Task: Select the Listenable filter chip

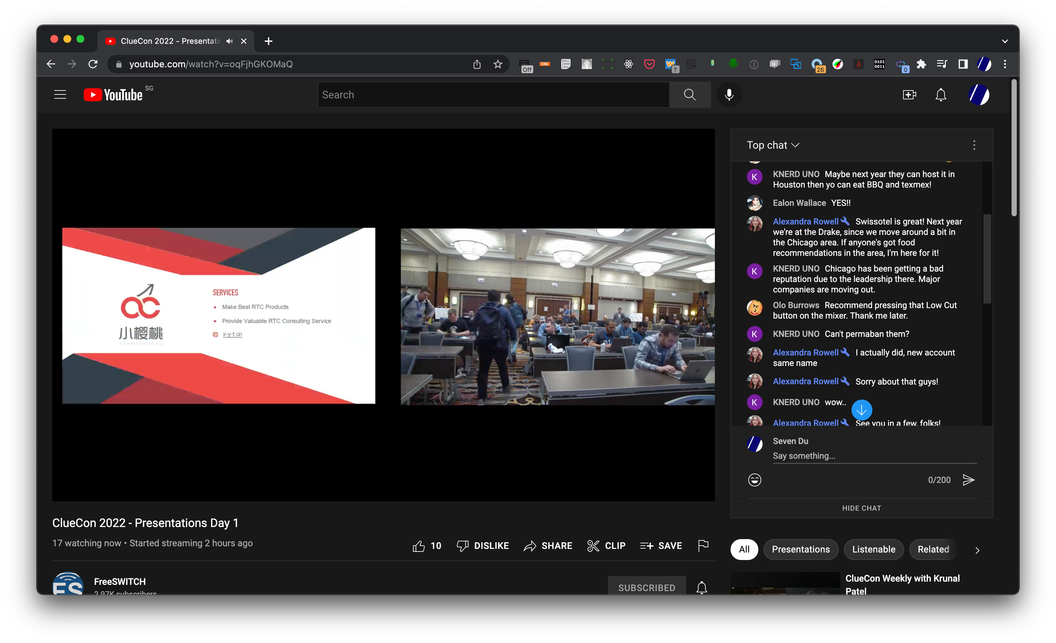Action: point(873,549)
